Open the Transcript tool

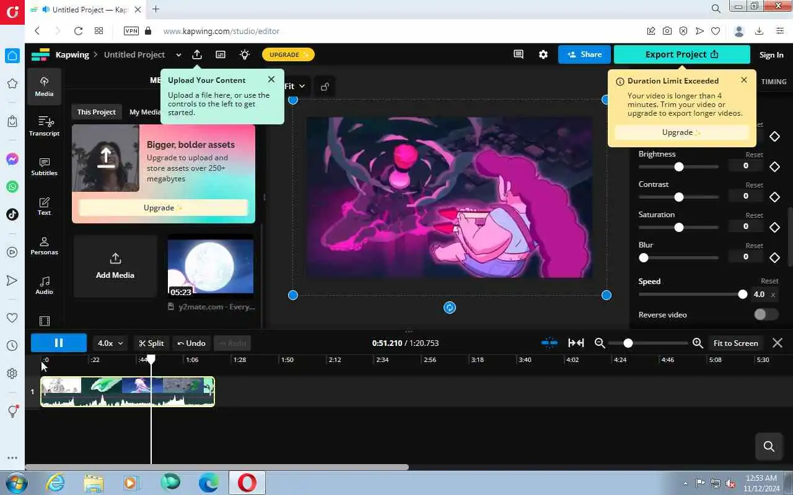pos(44,126)
